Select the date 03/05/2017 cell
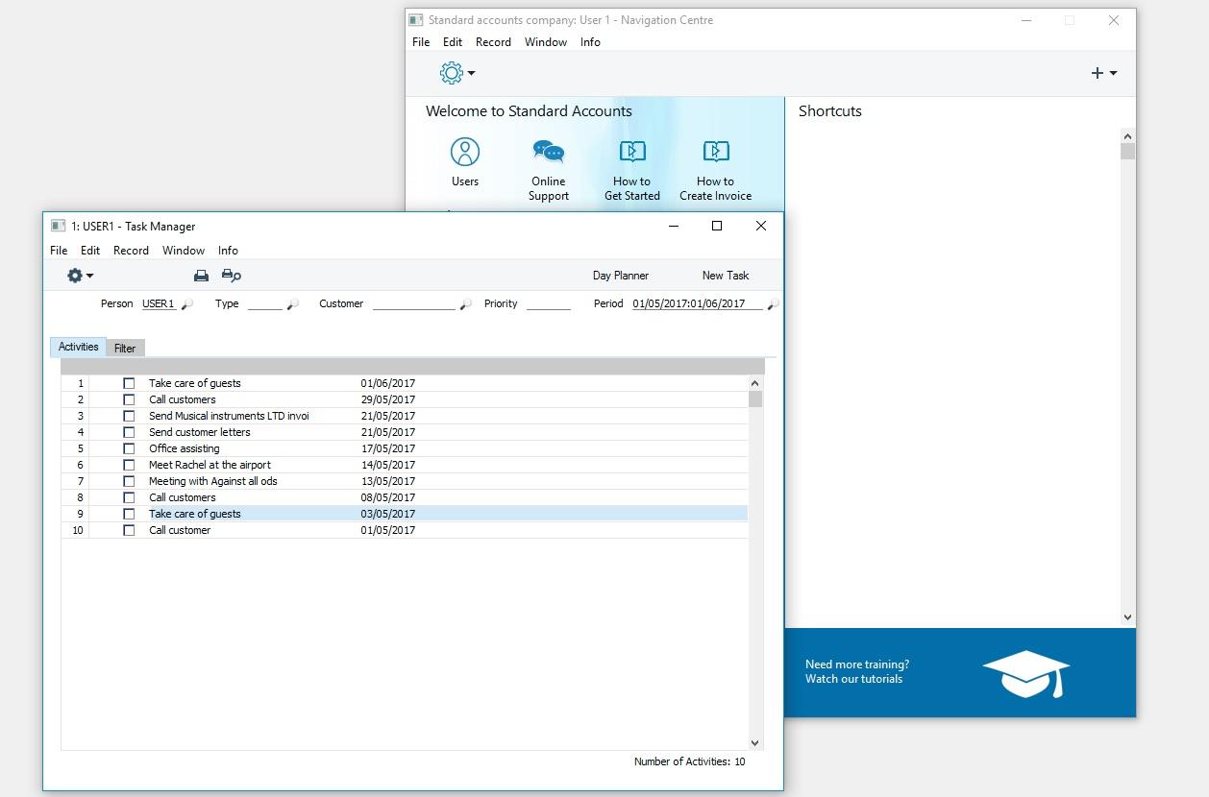Viewport: 1209px width, 797px height. (388, 514)
